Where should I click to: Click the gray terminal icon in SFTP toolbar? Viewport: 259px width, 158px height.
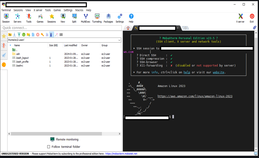point(61,35)
